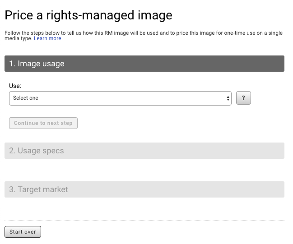Click 'Continue to next step' button

tap(43, 123)
